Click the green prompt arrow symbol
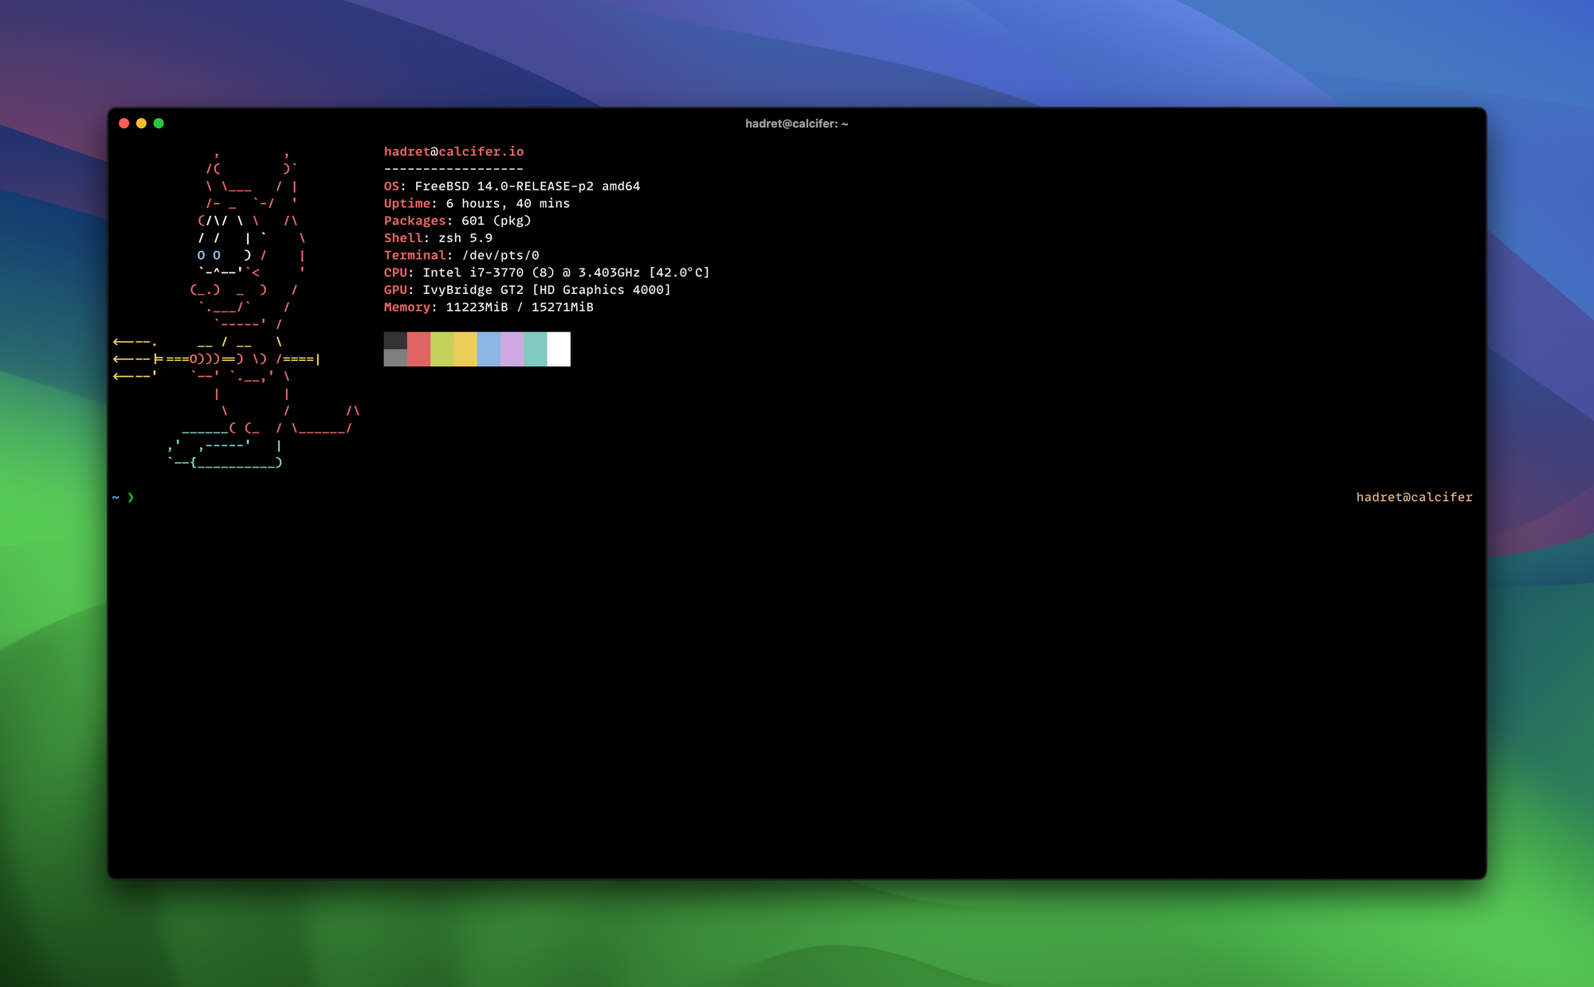Viewport: 1594px width, 987px height. pos(131,497)
